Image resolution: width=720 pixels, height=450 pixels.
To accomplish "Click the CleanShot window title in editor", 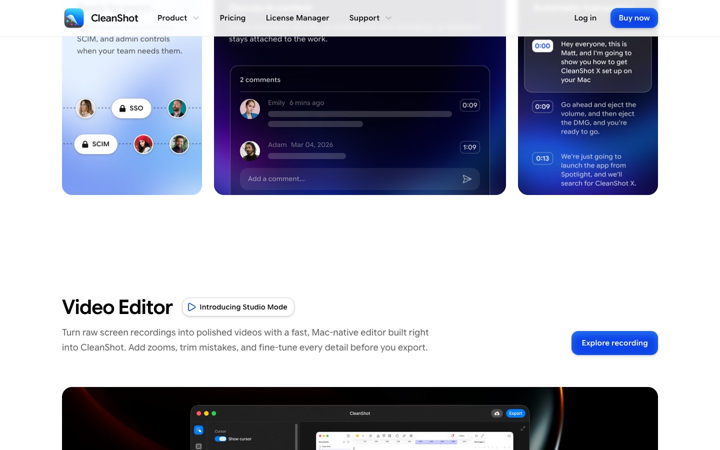I will [x=360, y=413].
